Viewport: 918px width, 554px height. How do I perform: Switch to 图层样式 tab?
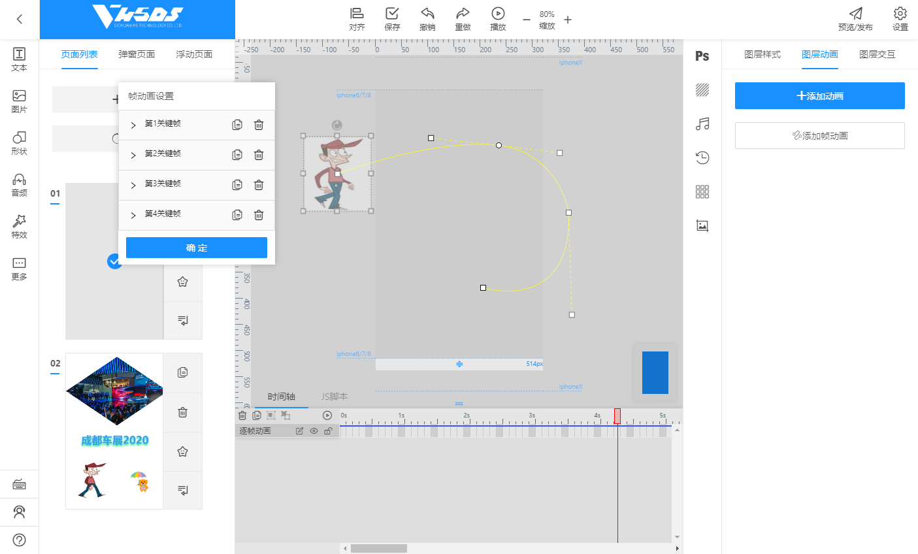coord(762,54)
